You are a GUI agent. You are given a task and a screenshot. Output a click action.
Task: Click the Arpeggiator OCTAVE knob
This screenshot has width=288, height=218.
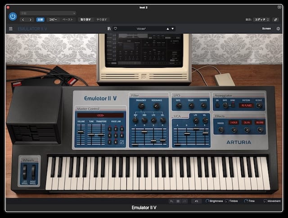click(259, 105)
